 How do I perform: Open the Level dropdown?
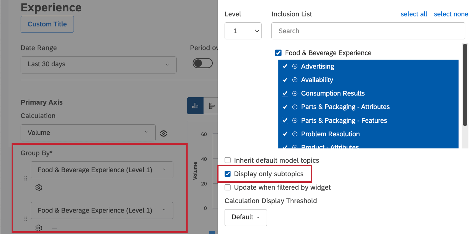click(243, 31)
